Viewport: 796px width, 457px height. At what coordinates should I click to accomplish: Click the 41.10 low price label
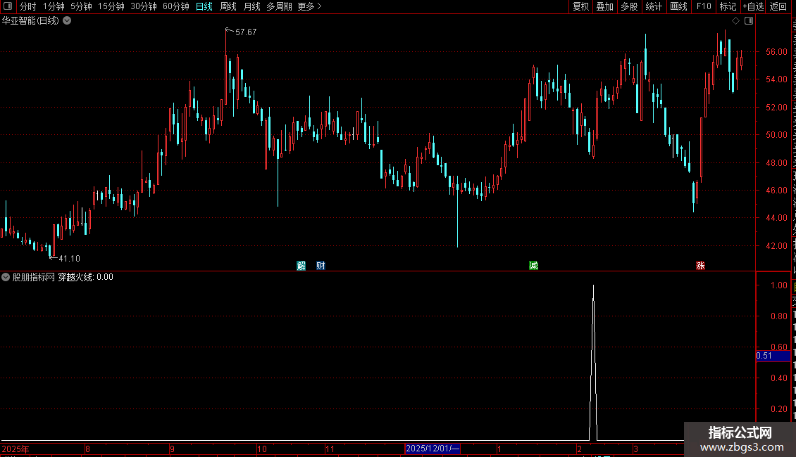click(69, 259)
